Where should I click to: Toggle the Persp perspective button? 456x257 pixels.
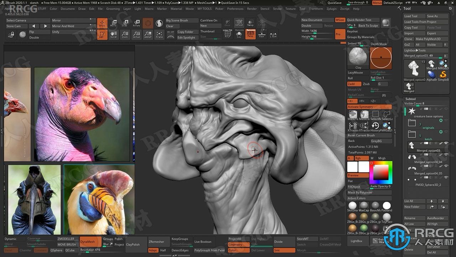pyautogui.click(x=250, y=35)
